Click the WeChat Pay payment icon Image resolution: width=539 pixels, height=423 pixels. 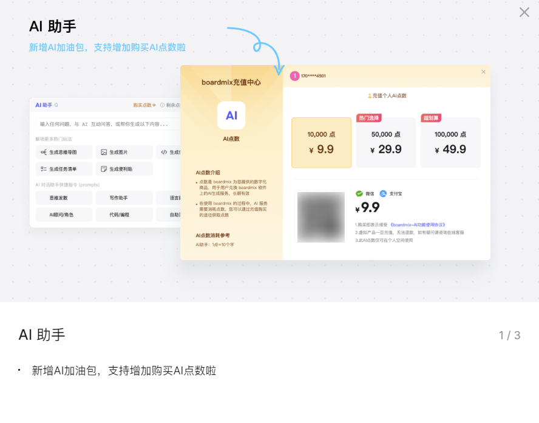coord(359,193)
